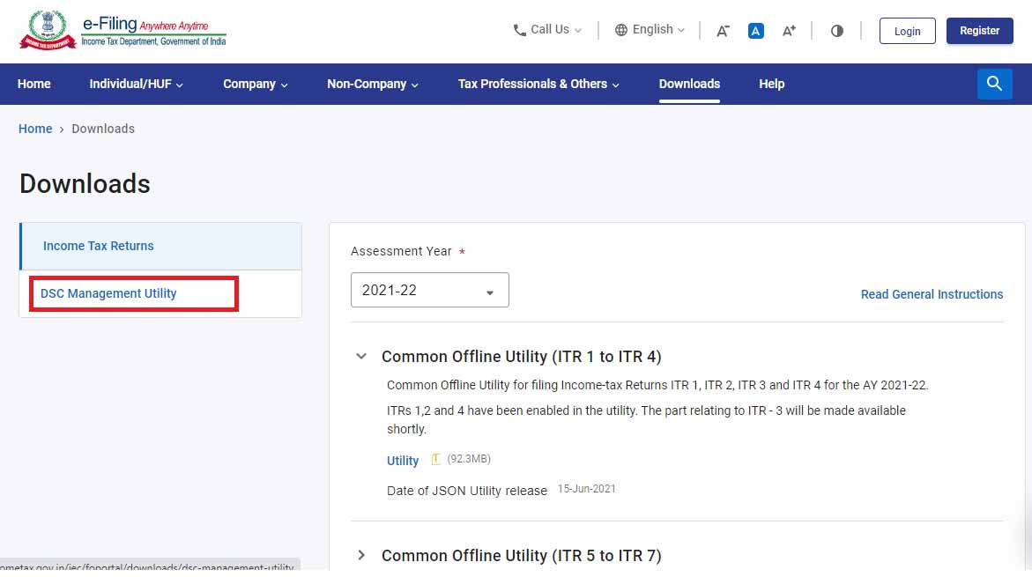Click the Utility download file icon

pos(435,460)
